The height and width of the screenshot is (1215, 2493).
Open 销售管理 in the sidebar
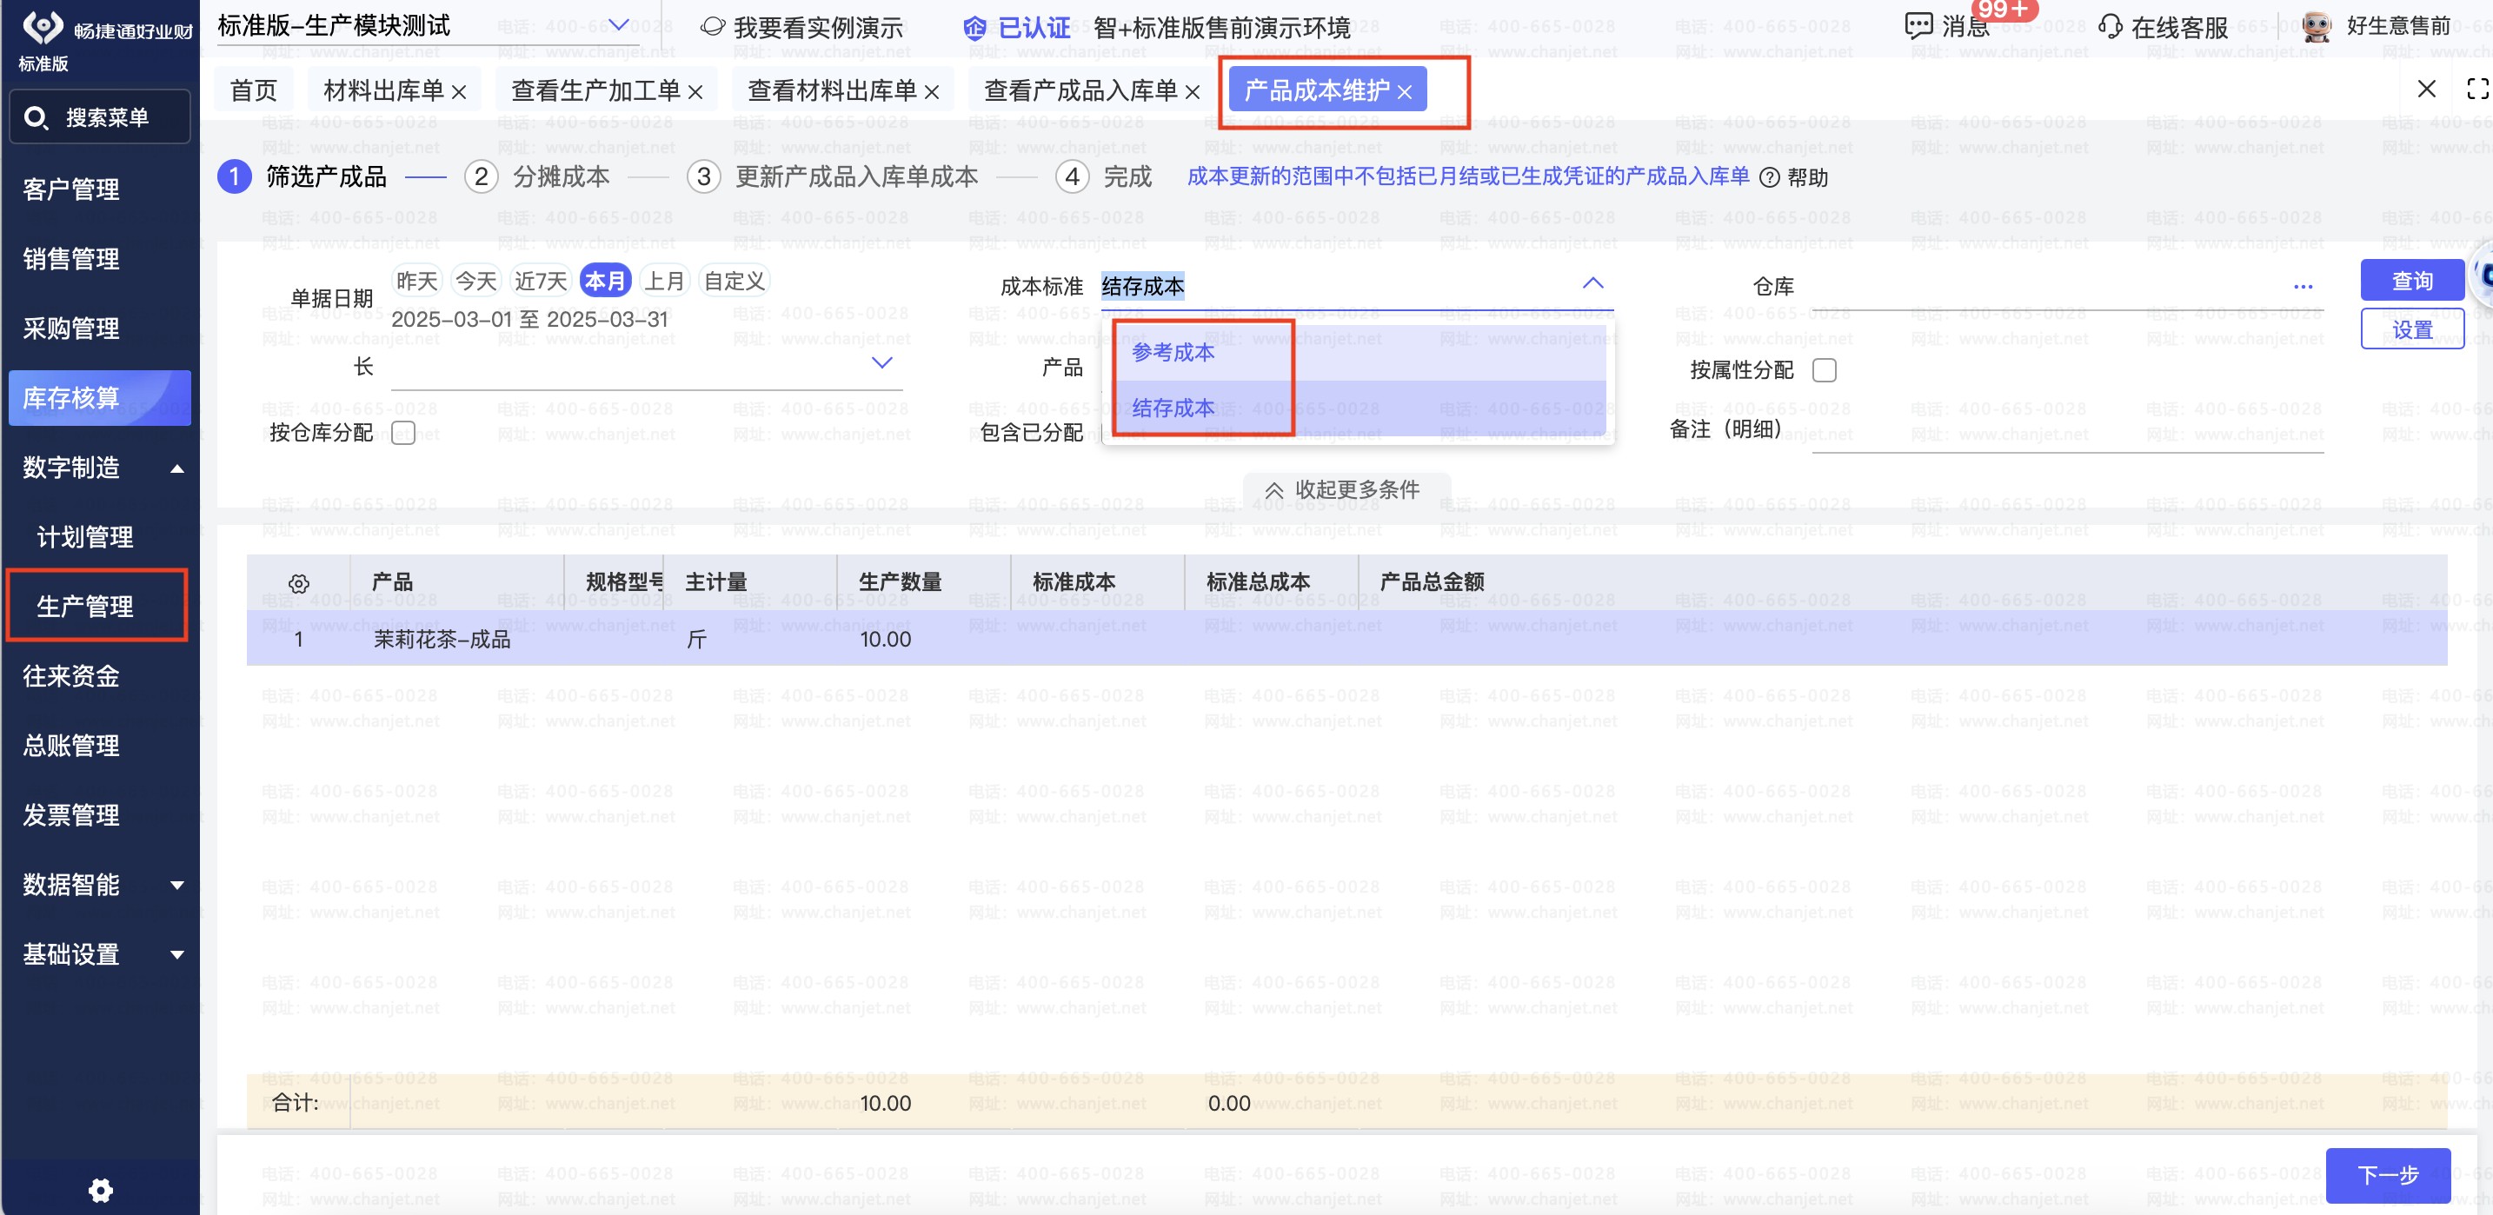click(70, 259)
